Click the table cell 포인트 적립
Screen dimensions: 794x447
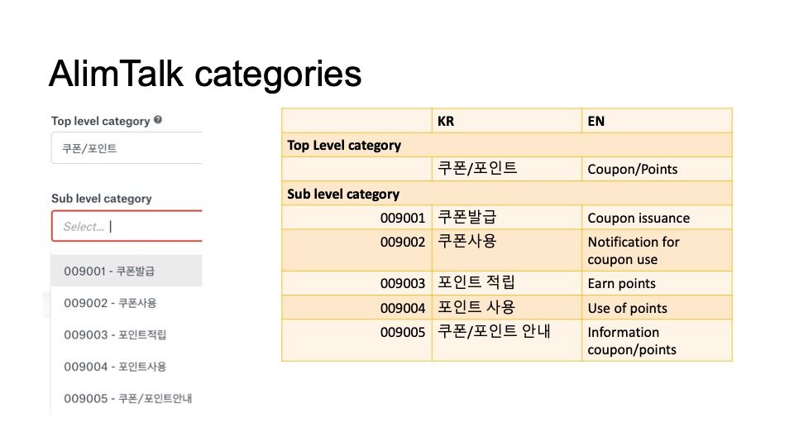pyautogui.click(x=507, y=283)
